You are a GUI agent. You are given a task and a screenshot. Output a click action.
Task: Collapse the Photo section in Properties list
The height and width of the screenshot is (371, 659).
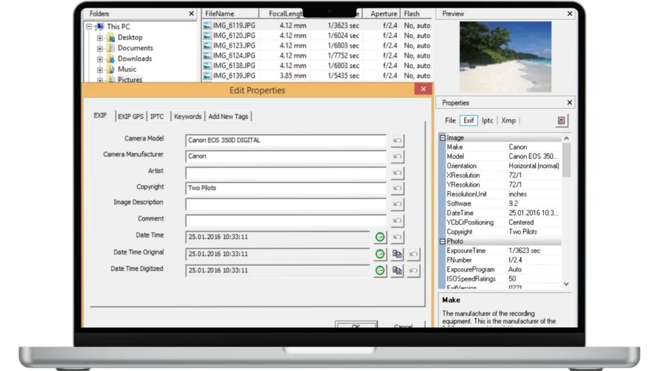[x=443, y=242]
